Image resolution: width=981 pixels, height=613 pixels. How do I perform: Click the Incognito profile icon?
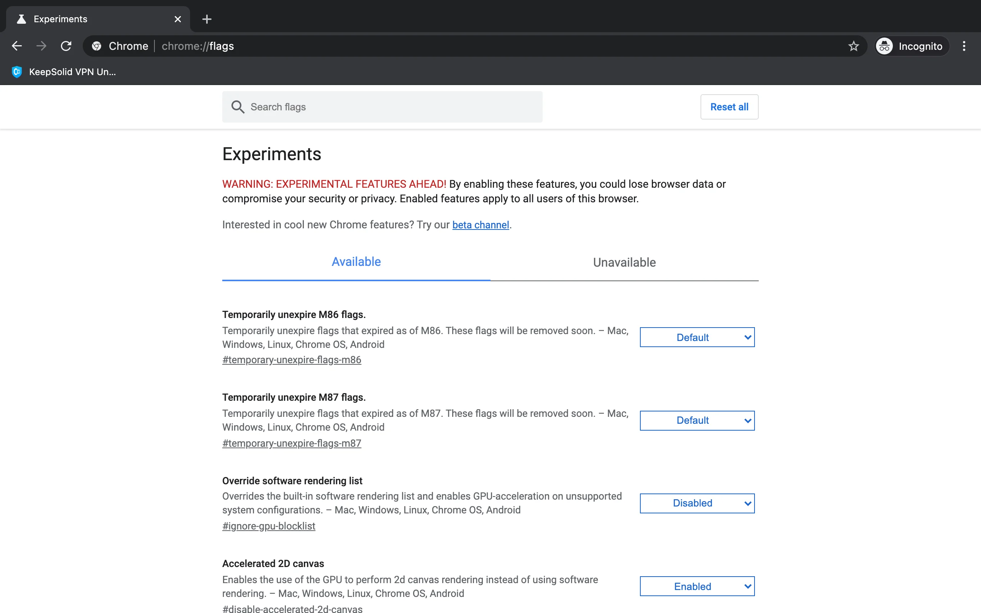(884, 46)
